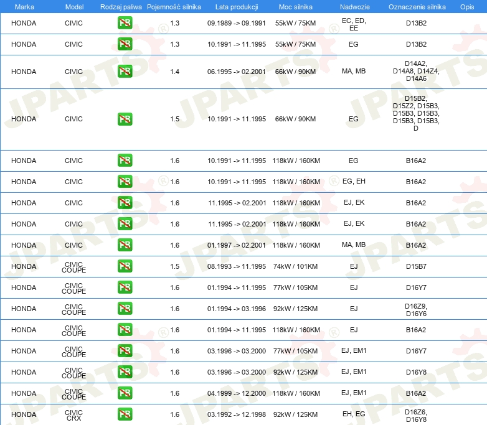Screen dimensions: 487x425
Task: Click fuel icon for Civic Coupe D15B7 row
Action: (x=125, y=266)
